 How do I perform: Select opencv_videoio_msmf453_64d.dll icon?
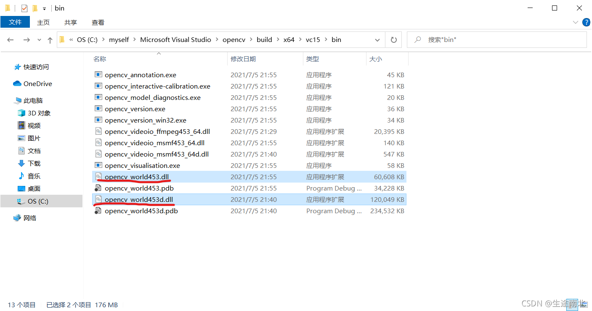pyautogui.click(x=98, y=154)
